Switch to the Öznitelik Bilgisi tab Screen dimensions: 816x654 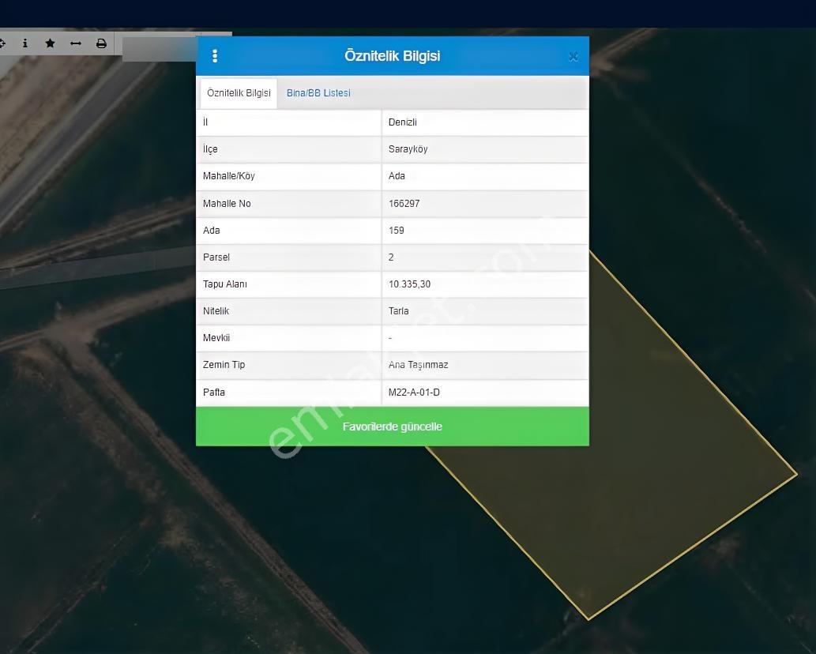tap(239, 93)
